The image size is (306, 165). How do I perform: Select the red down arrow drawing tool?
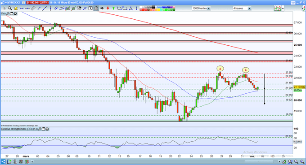click(x=108, y=8)
